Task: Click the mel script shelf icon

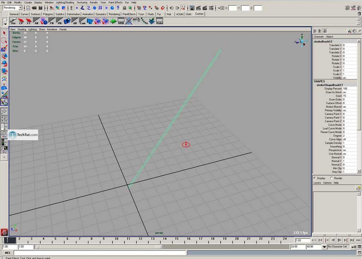Action: [136, 21]
